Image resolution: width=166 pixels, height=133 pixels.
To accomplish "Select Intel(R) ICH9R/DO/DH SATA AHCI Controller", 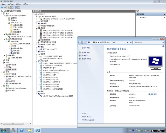I will tap(59, 19).
